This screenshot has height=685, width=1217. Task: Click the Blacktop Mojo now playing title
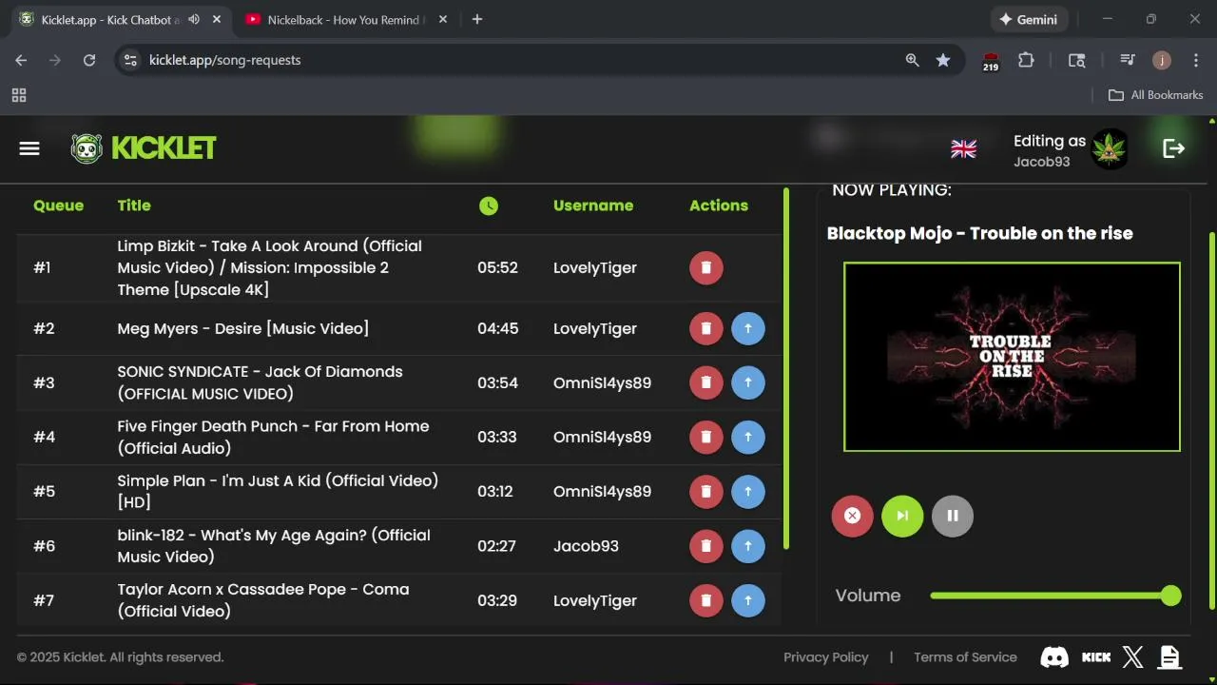pyautogui.click(x=980, y=234)
